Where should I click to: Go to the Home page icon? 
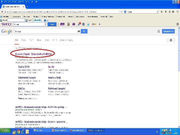tap(166, 12)
